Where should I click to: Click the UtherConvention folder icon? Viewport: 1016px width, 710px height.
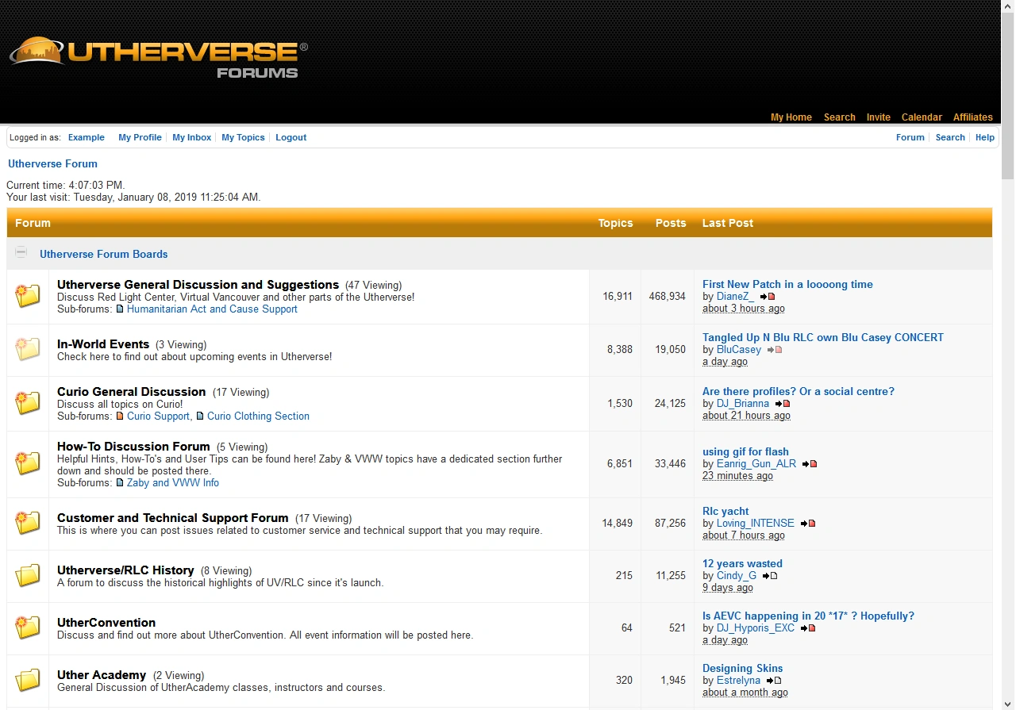(28, 628)
